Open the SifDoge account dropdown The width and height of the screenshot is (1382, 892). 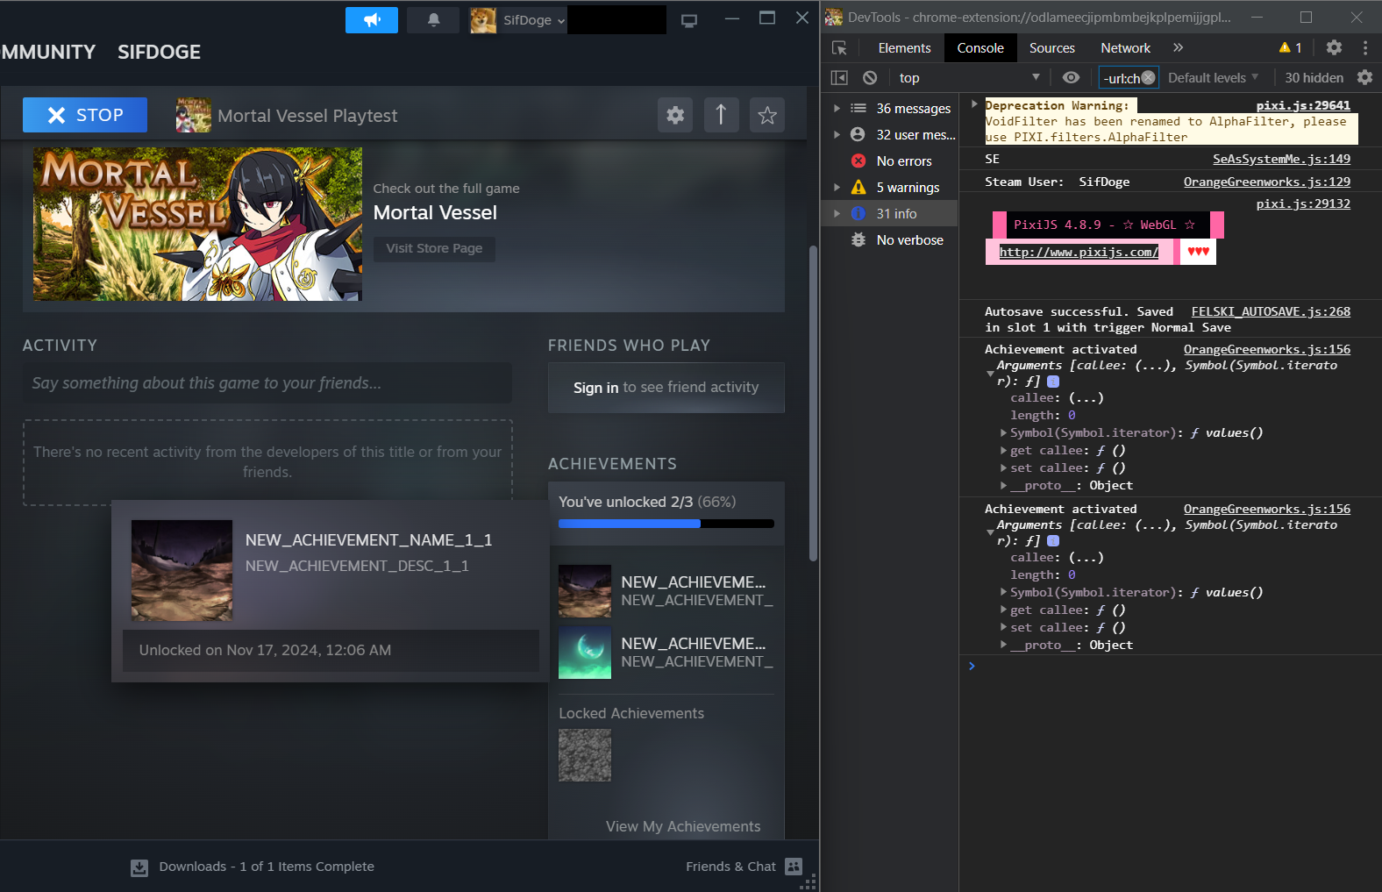(533, 20)
